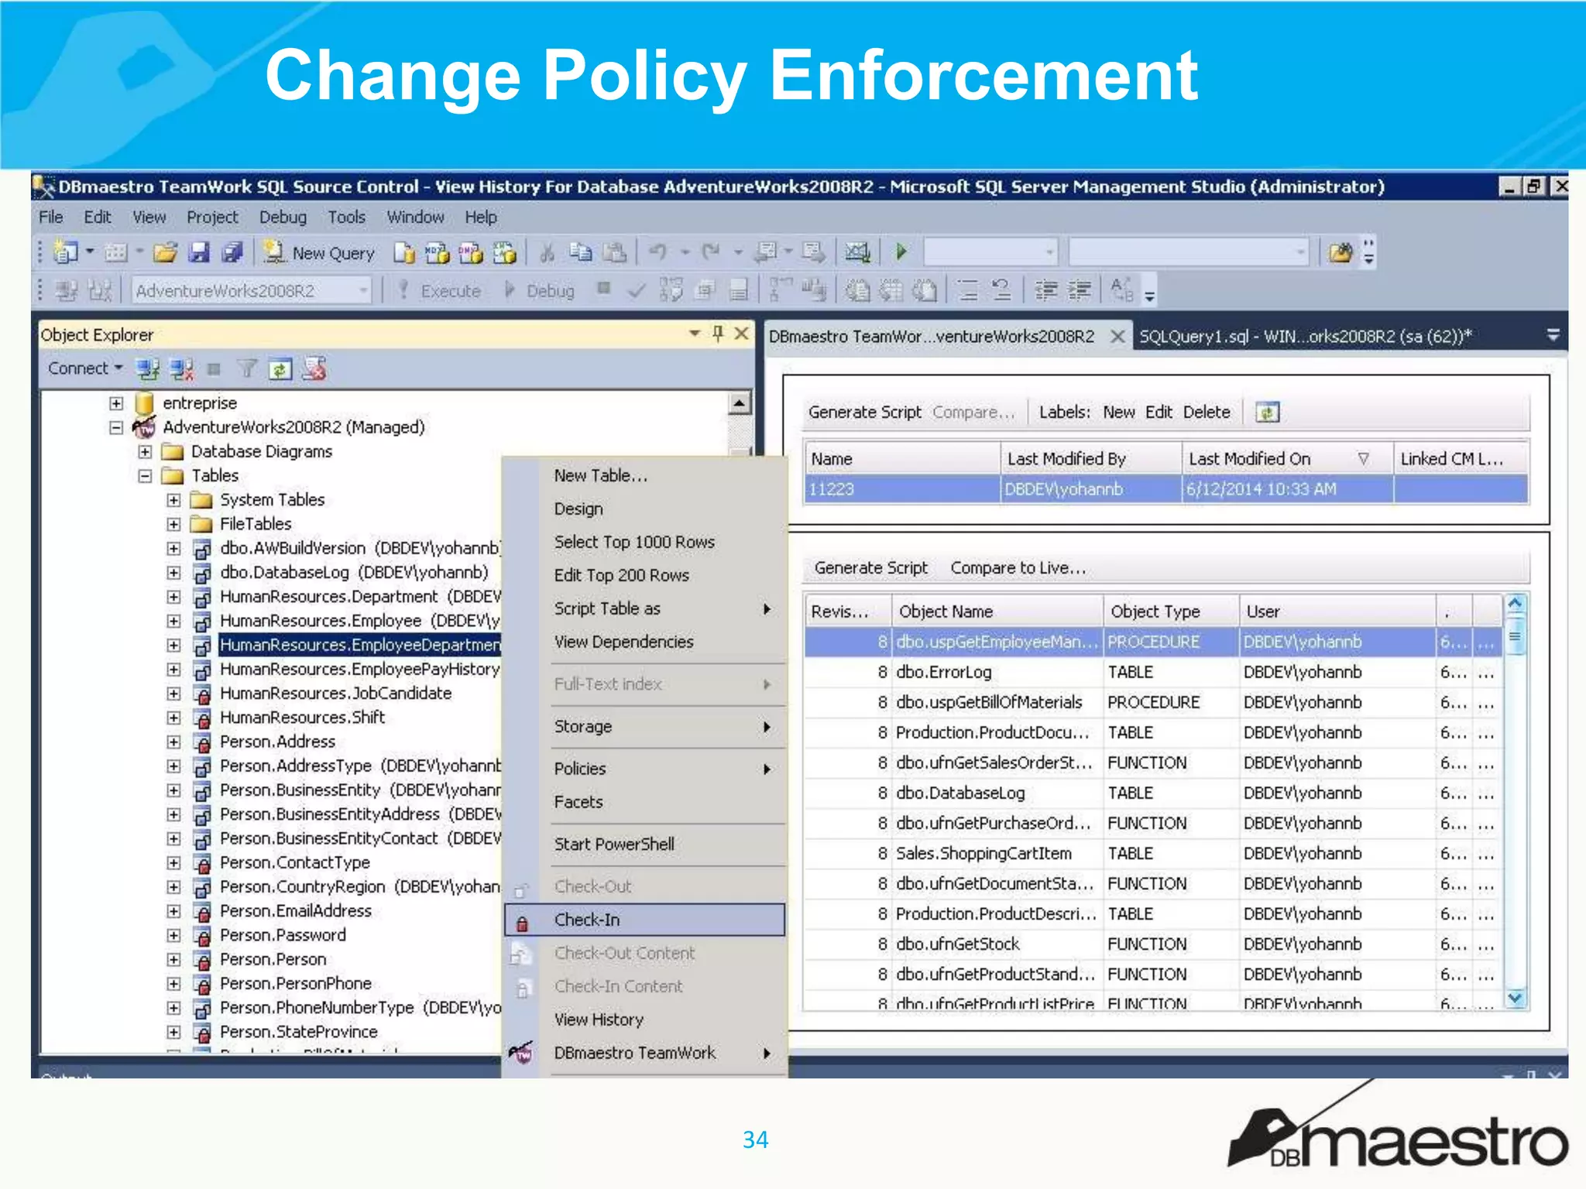Click the Redo arrow icon
Screen dimensions: 1586x1189
[x=710, y=252]
